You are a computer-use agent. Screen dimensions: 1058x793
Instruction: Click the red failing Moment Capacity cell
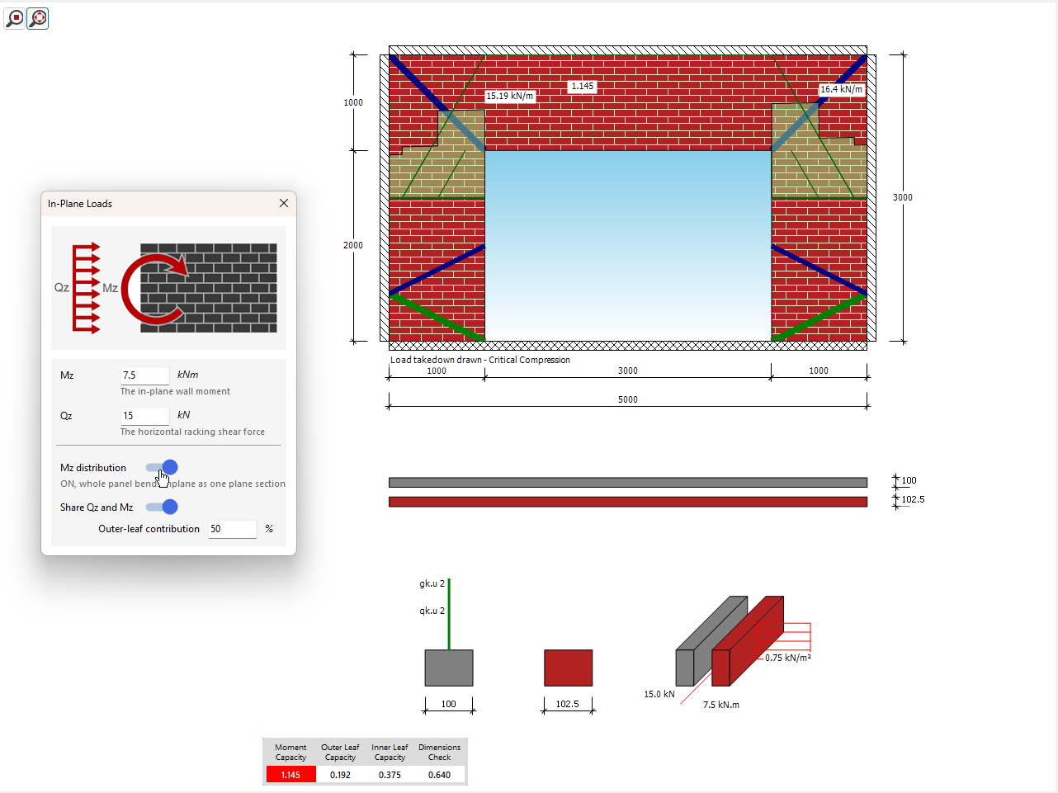tap(290, 774)
